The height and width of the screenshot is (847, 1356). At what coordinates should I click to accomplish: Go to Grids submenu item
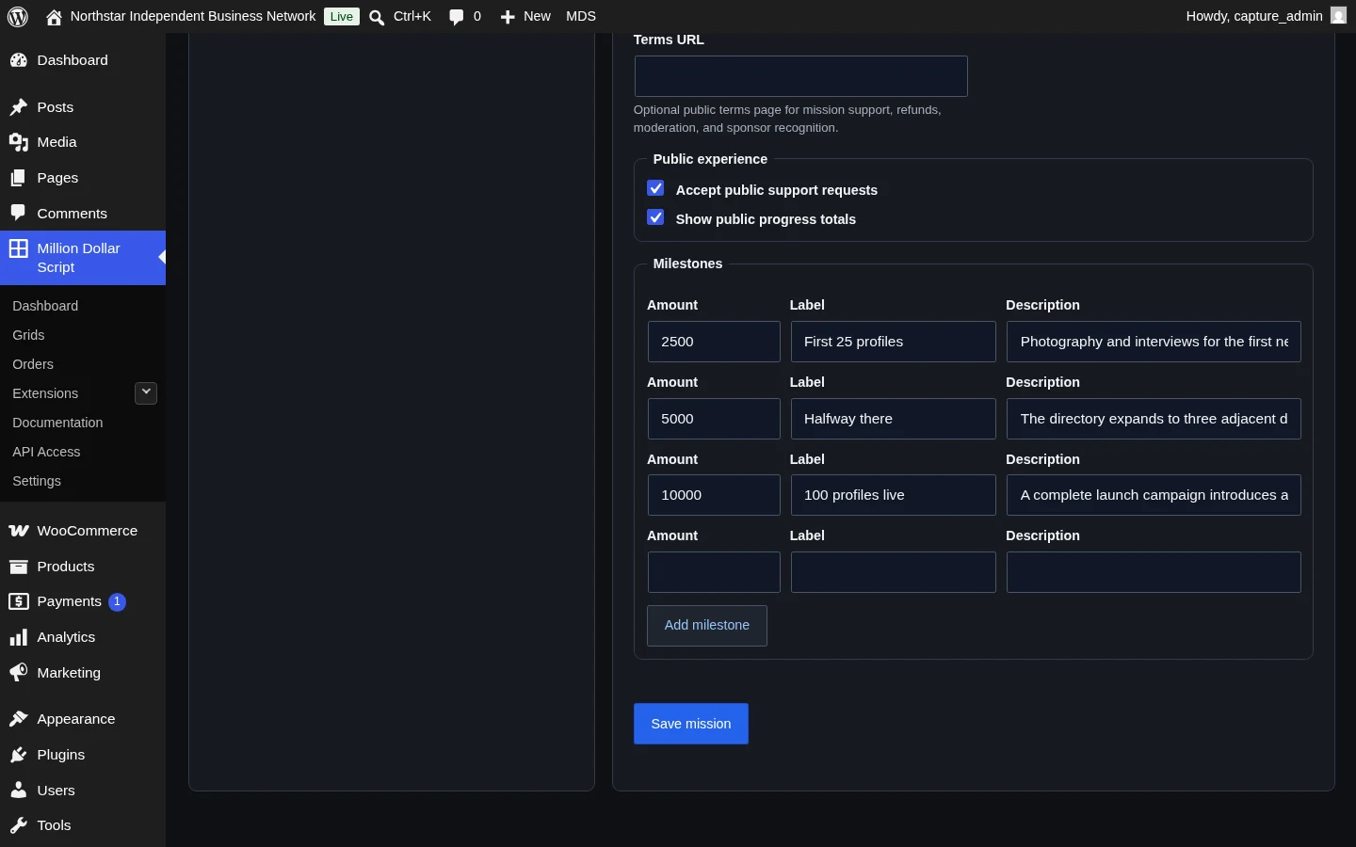(28, 335)
